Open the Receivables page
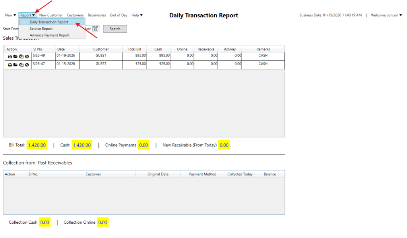407x238 pixels. pyautogui.click(x=97, y=15)
